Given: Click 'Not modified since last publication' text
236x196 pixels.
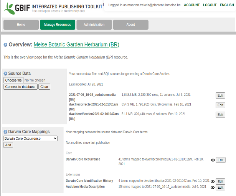Looking at the screenshot, I should 88,142.
